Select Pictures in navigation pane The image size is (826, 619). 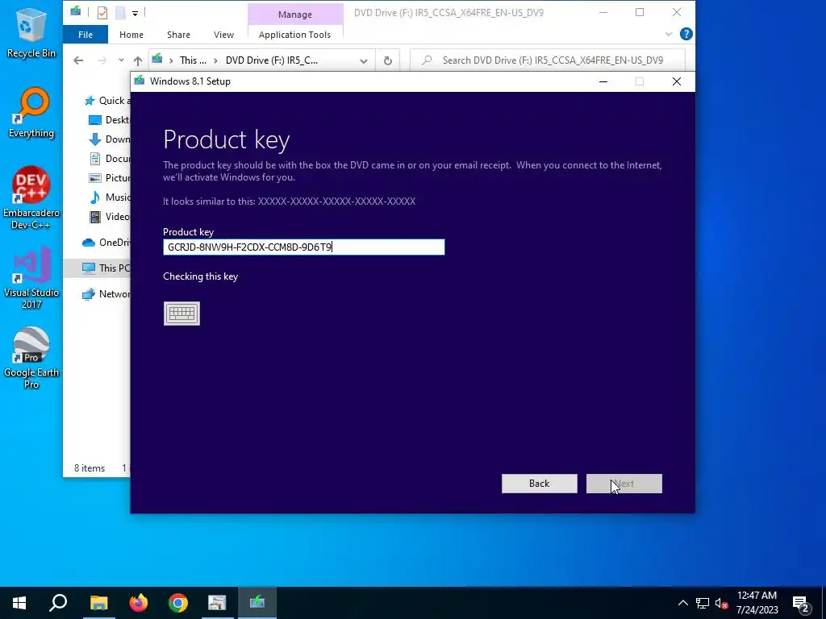click(109, 178)
